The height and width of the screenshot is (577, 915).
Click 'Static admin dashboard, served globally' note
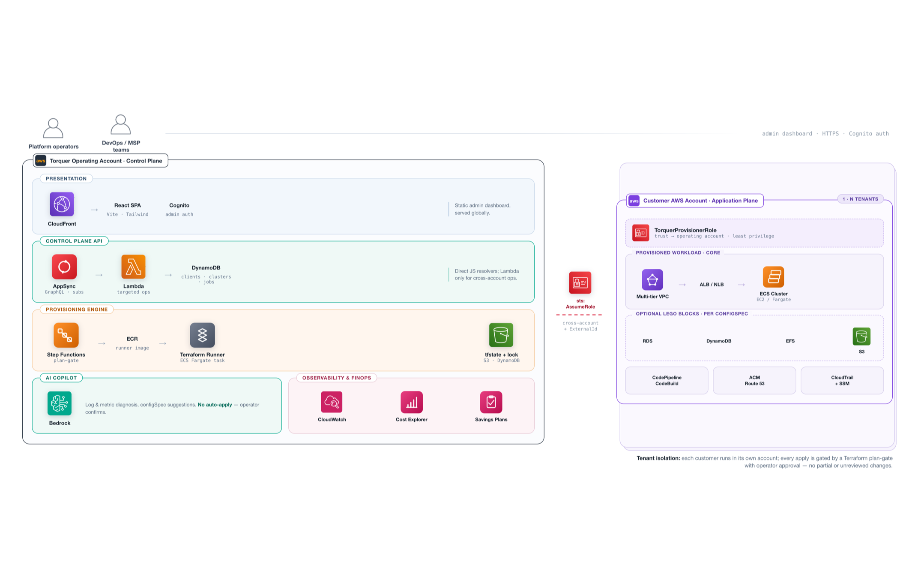click(483, 209)
